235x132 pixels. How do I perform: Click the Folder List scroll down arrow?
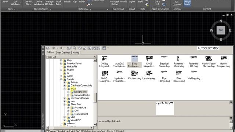pyautogui.click(x=95, y=125)
